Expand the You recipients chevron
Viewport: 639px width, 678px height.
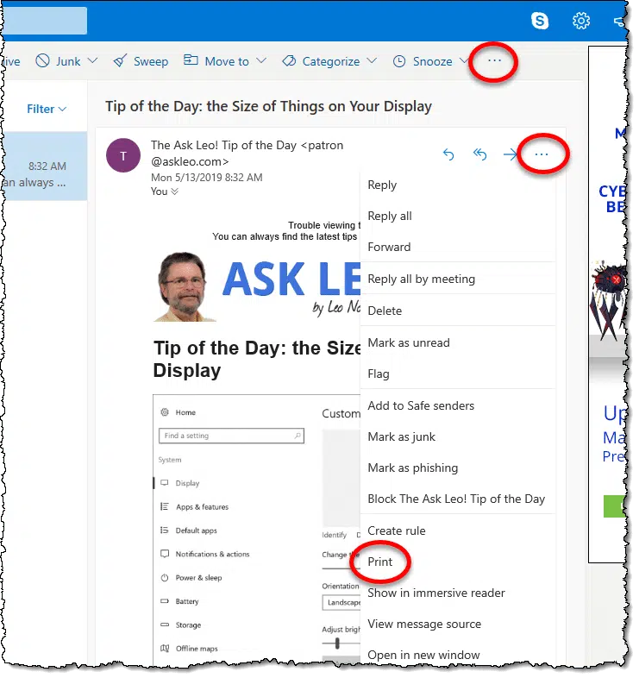[x=176, y=192]
